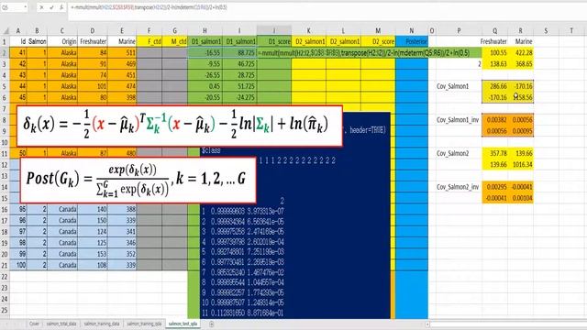
Task: Select column C header
Action: click(62, 30)
